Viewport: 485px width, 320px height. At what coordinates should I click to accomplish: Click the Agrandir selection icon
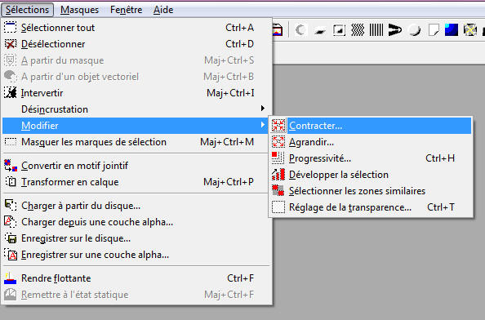pos(278,142)
